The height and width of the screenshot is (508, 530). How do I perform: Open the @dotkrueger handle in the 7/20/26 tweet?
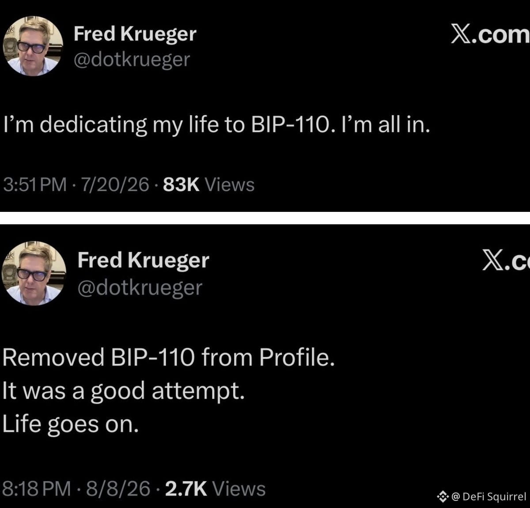(x=132, y=60)
